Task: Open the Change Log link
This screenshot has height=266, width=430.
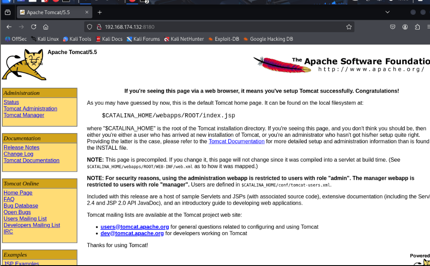Action: tap(18, 154)
